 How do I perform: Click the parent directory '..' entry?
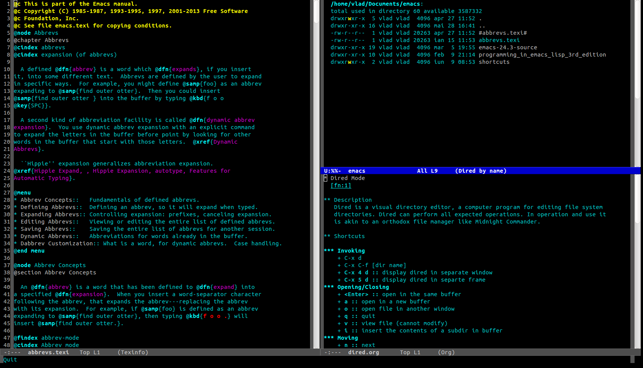pyautogui.click(x=482, y=26)
